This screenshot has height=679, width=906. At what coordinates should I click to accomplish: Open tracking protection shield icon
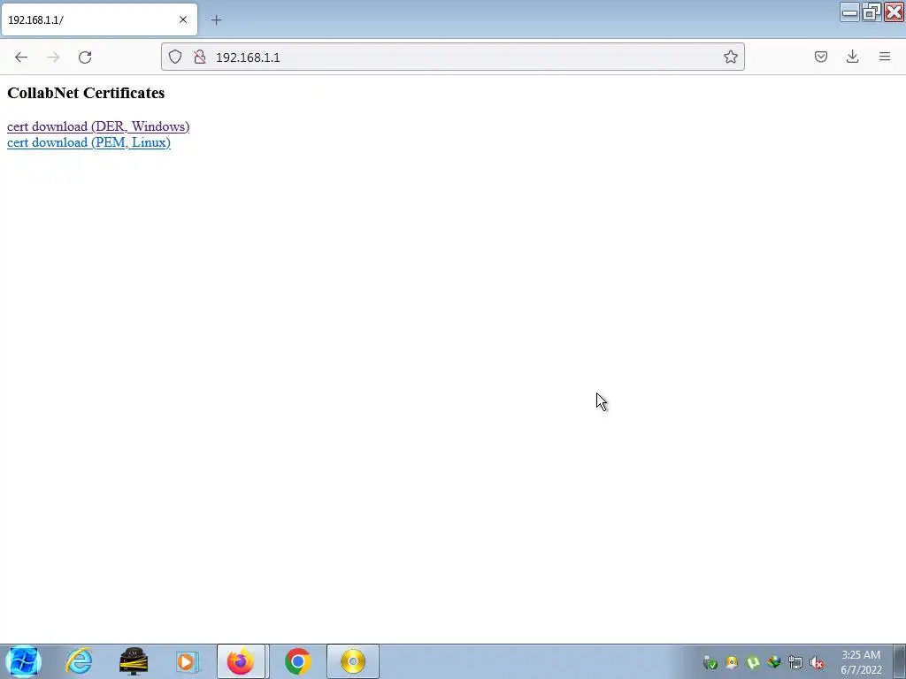point(175,57)
